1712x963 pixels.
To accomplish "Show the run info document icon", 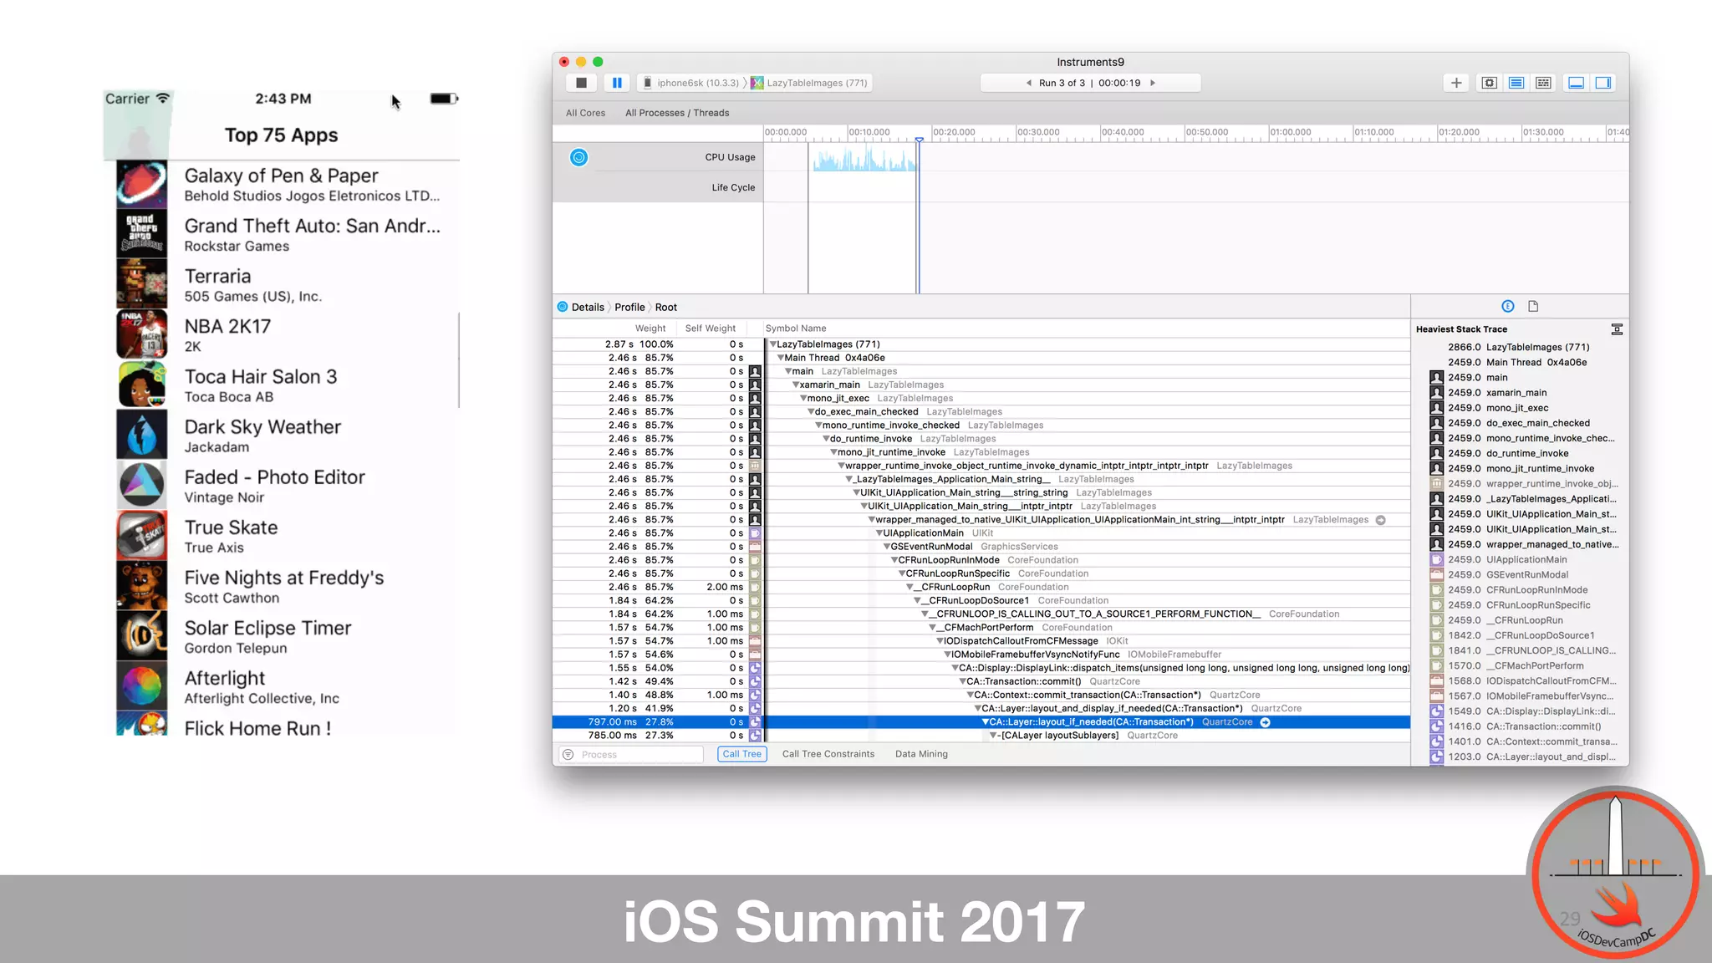I will tap(1533, 307).
